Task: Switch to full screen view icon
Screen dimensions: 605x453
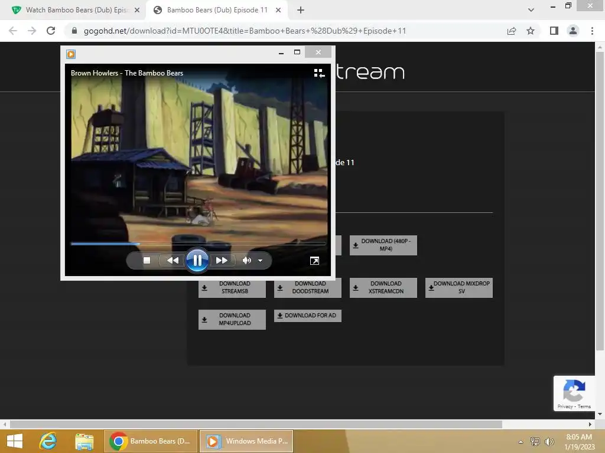Action: click(314, 261)
